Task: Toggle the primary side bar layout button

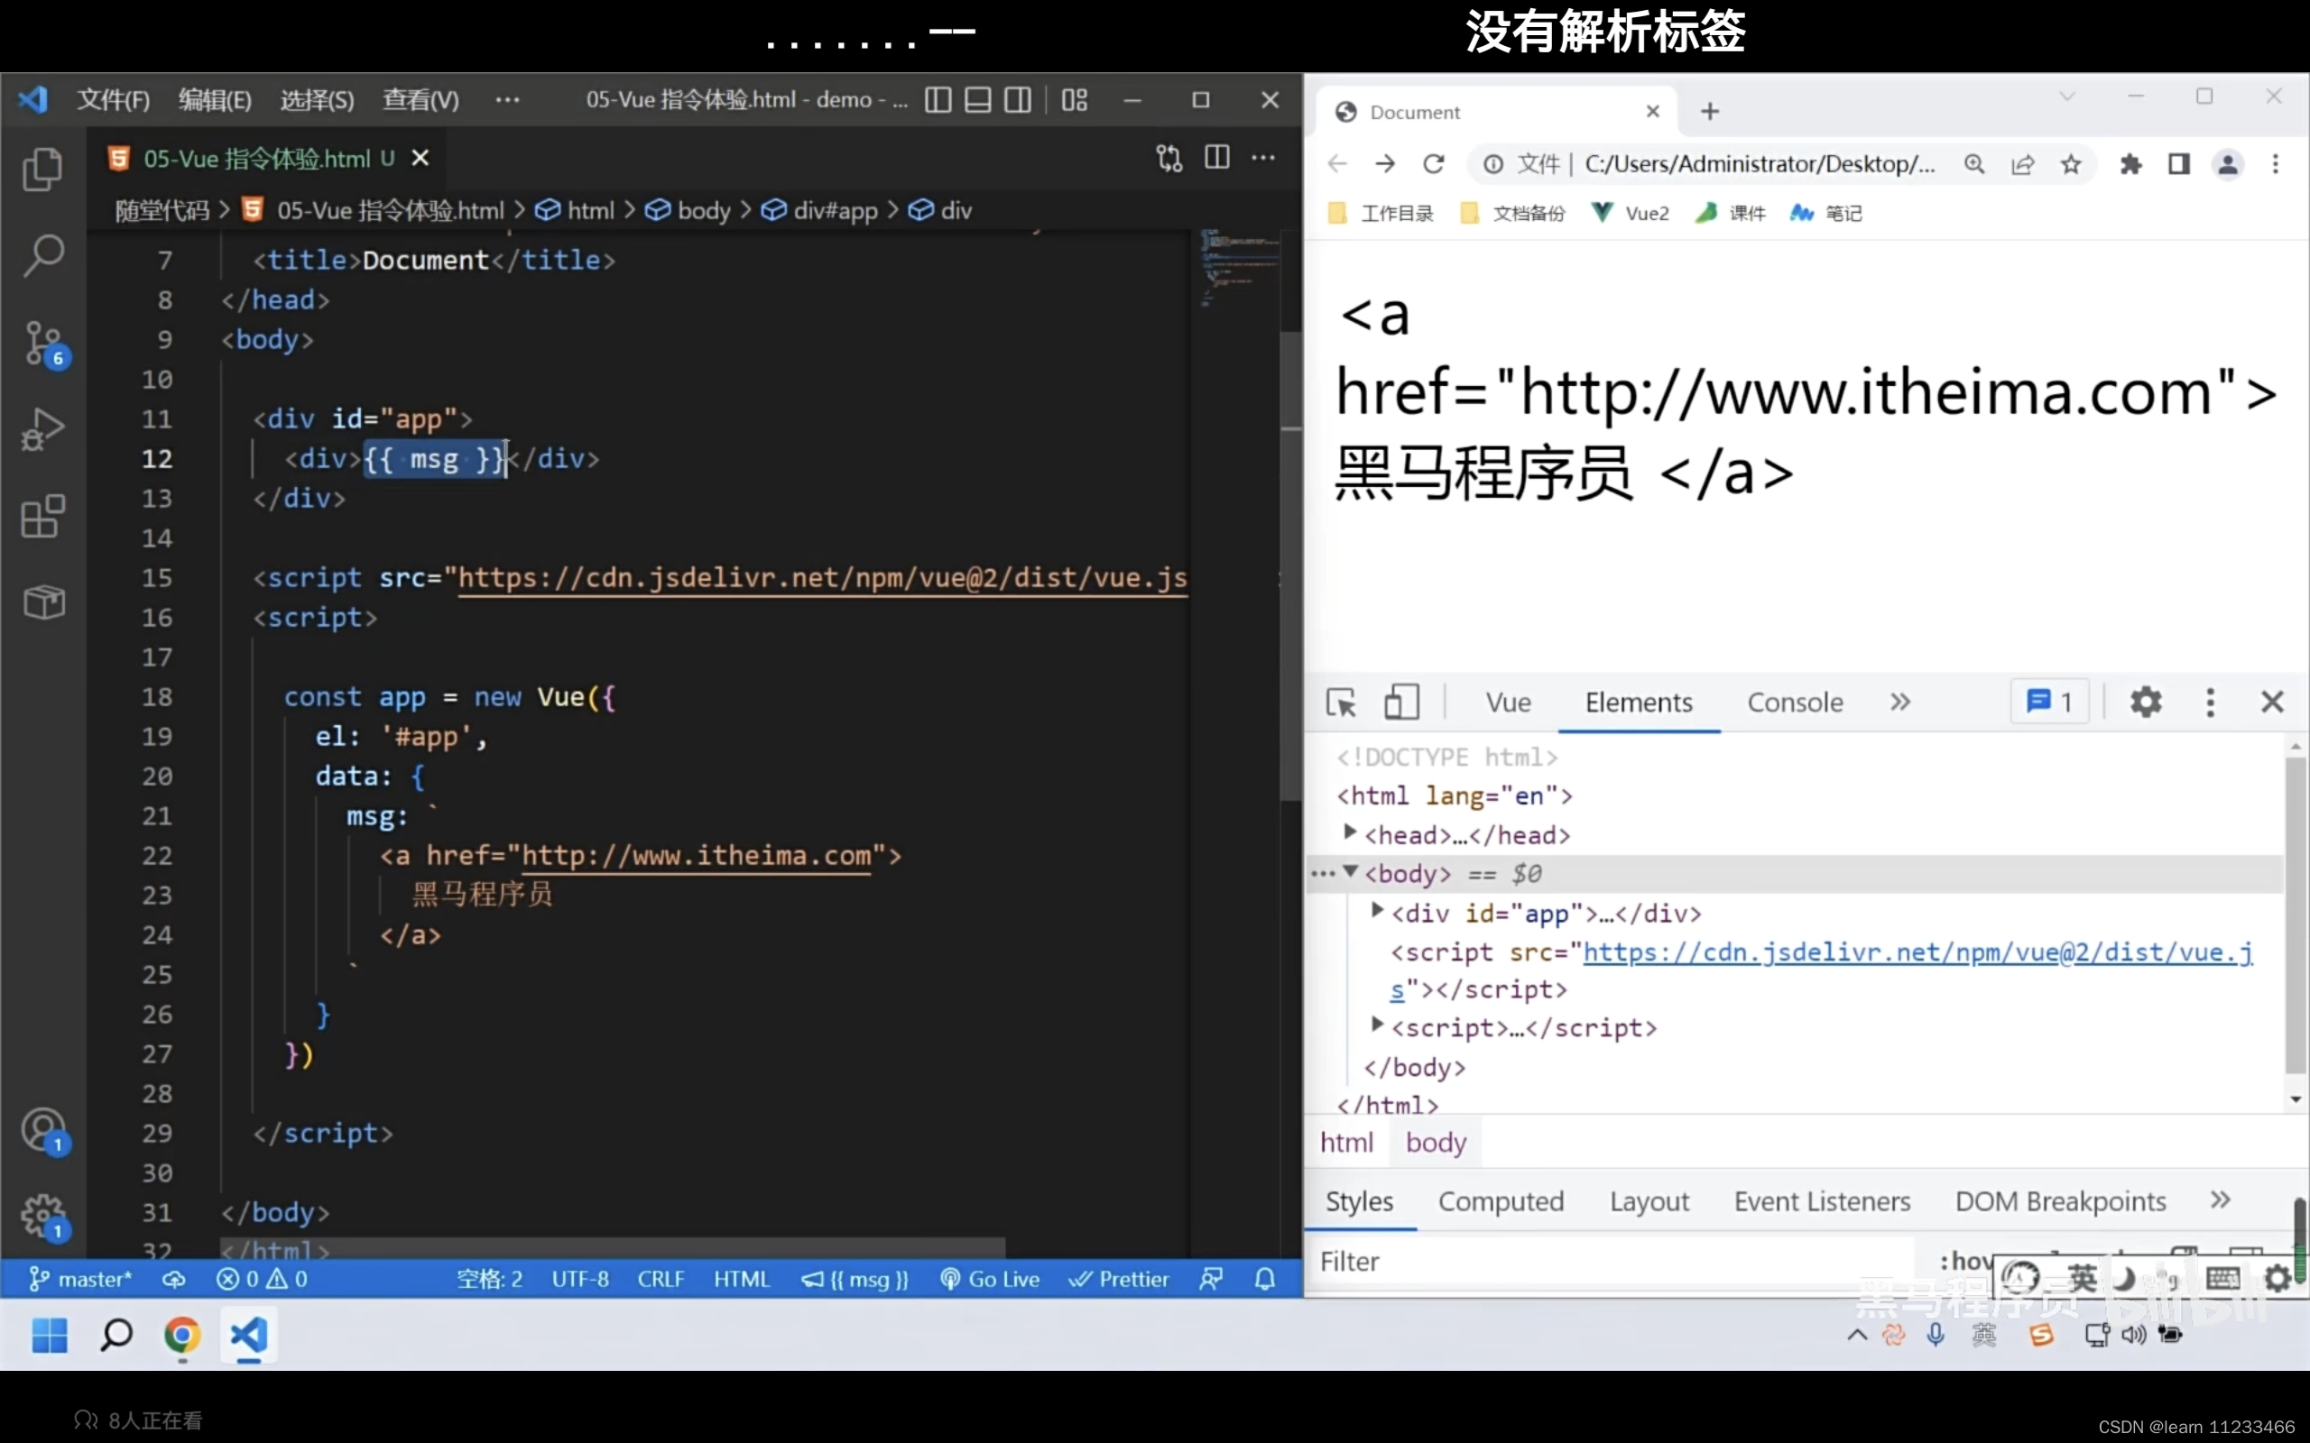Action: (938, 99)
